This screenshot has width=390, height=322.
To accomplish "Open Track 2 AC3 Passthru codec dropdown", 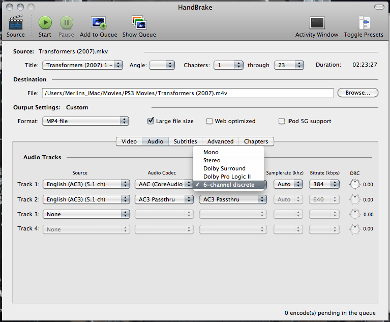I will 164,199.
